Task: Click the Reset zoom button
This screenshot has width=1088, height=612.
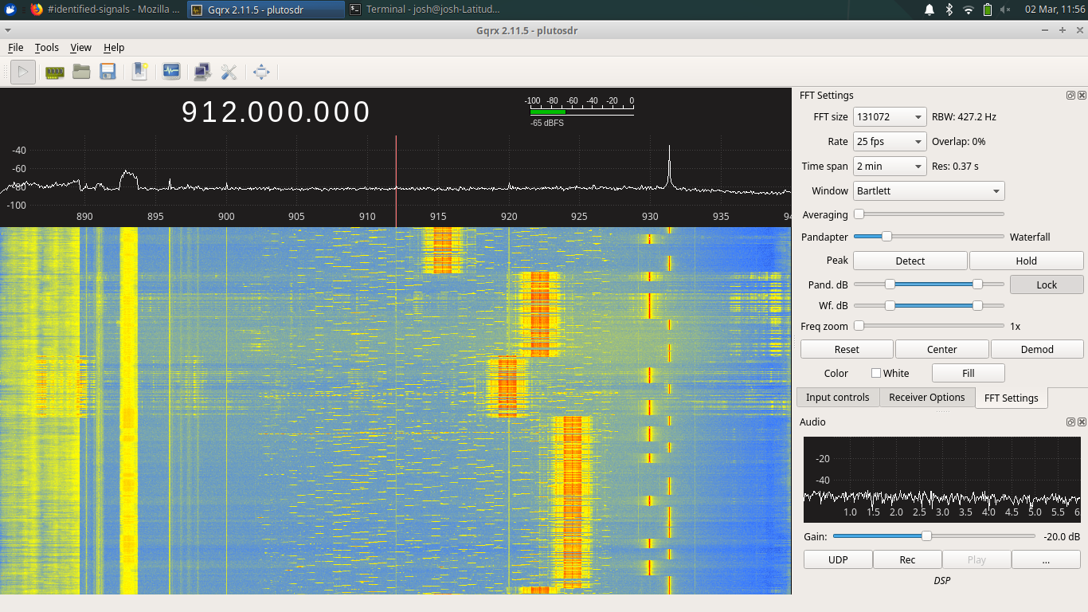Action: pyautogui.click(x=847, y=349)
